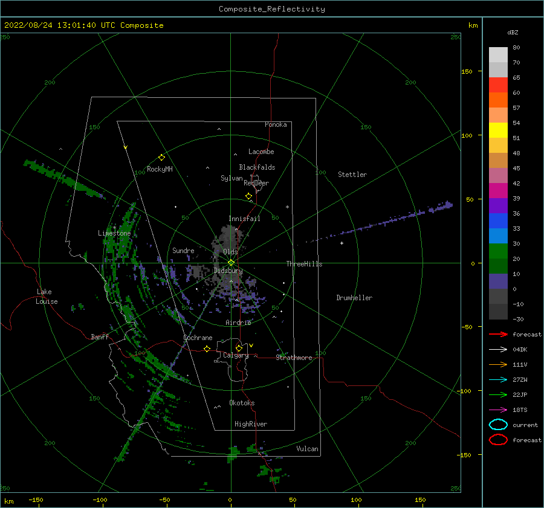Click the HighRiver label
The image size is (544, 508).
pos(250,424)
